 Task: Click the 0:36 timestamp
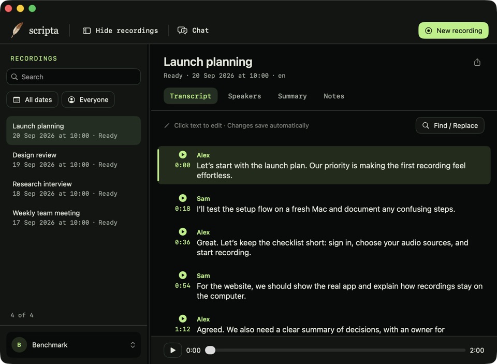click(x=183, y=242)
